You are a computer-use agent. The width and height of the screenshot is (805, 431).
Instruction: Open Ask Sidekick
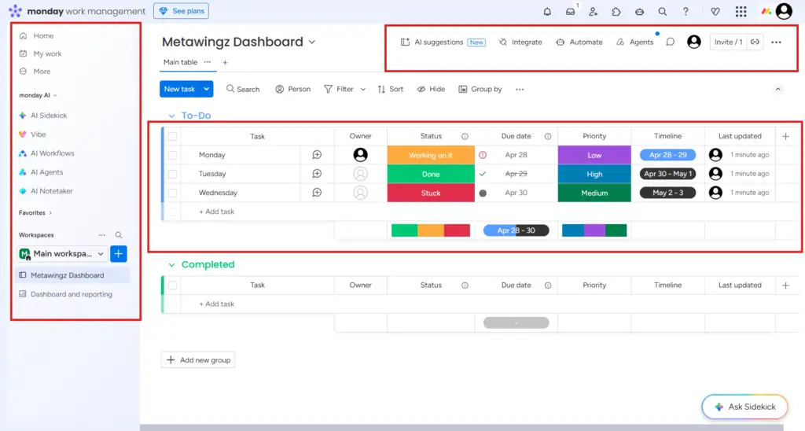pos(745,407)
